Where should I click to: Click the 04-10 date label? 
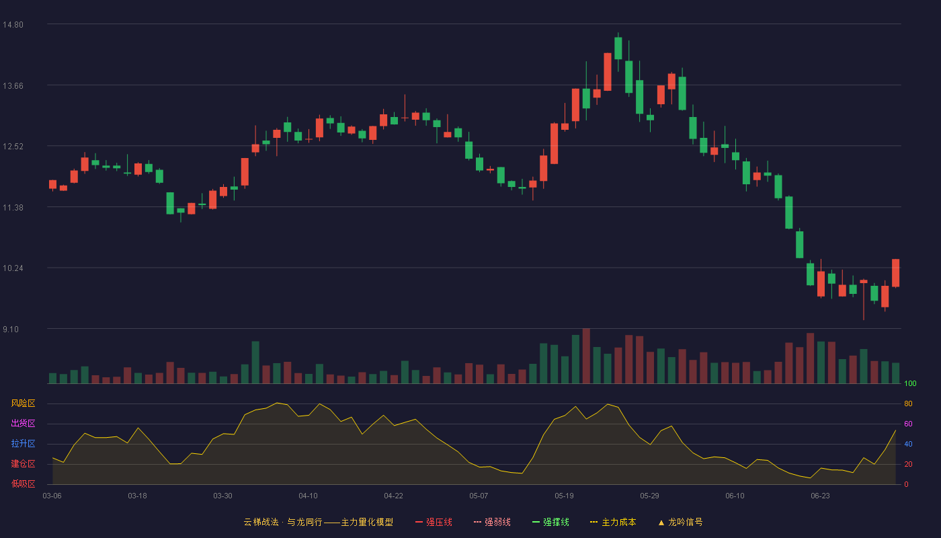tap(308, 496)
